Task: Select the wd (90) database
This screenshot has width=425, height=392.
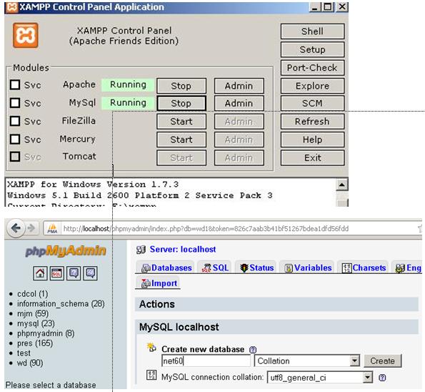Action: [x=30, y=363]
